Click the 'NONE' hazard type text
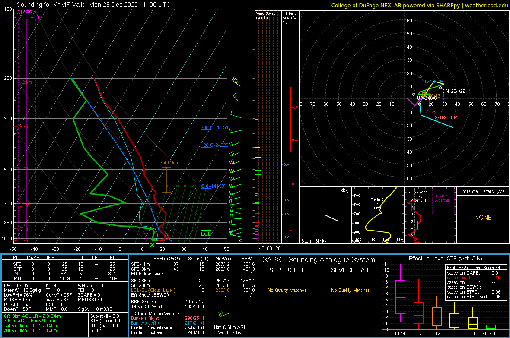The height and width of the screenshot is (338, 510). point(483,218)
